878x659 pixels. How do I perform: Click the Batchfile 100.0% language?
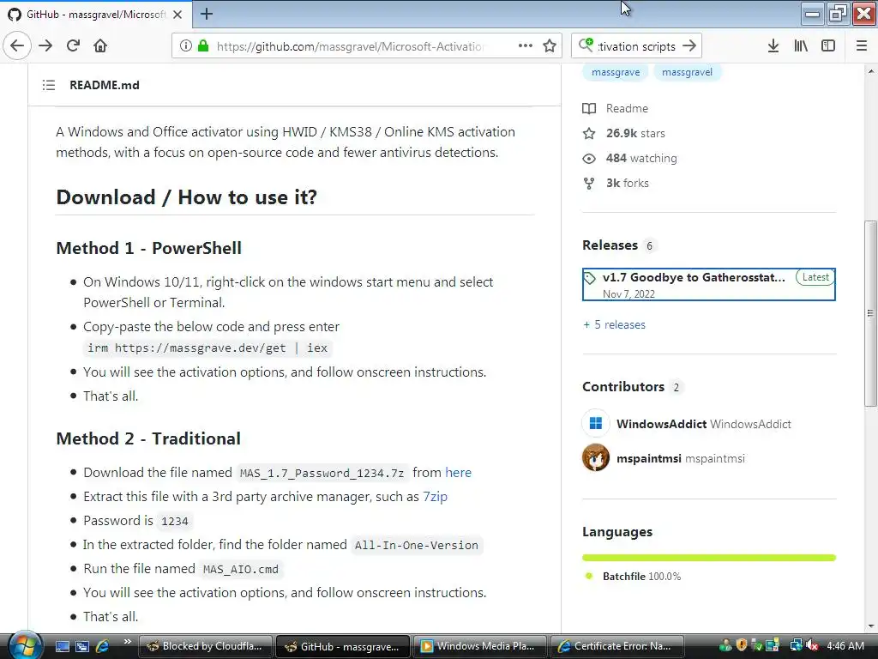[641, 576]
